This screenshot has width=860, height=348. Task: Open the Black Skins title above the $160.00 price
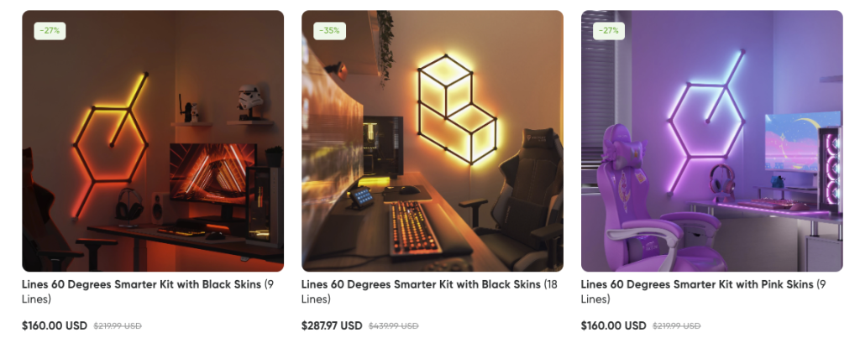click(142, 284)
